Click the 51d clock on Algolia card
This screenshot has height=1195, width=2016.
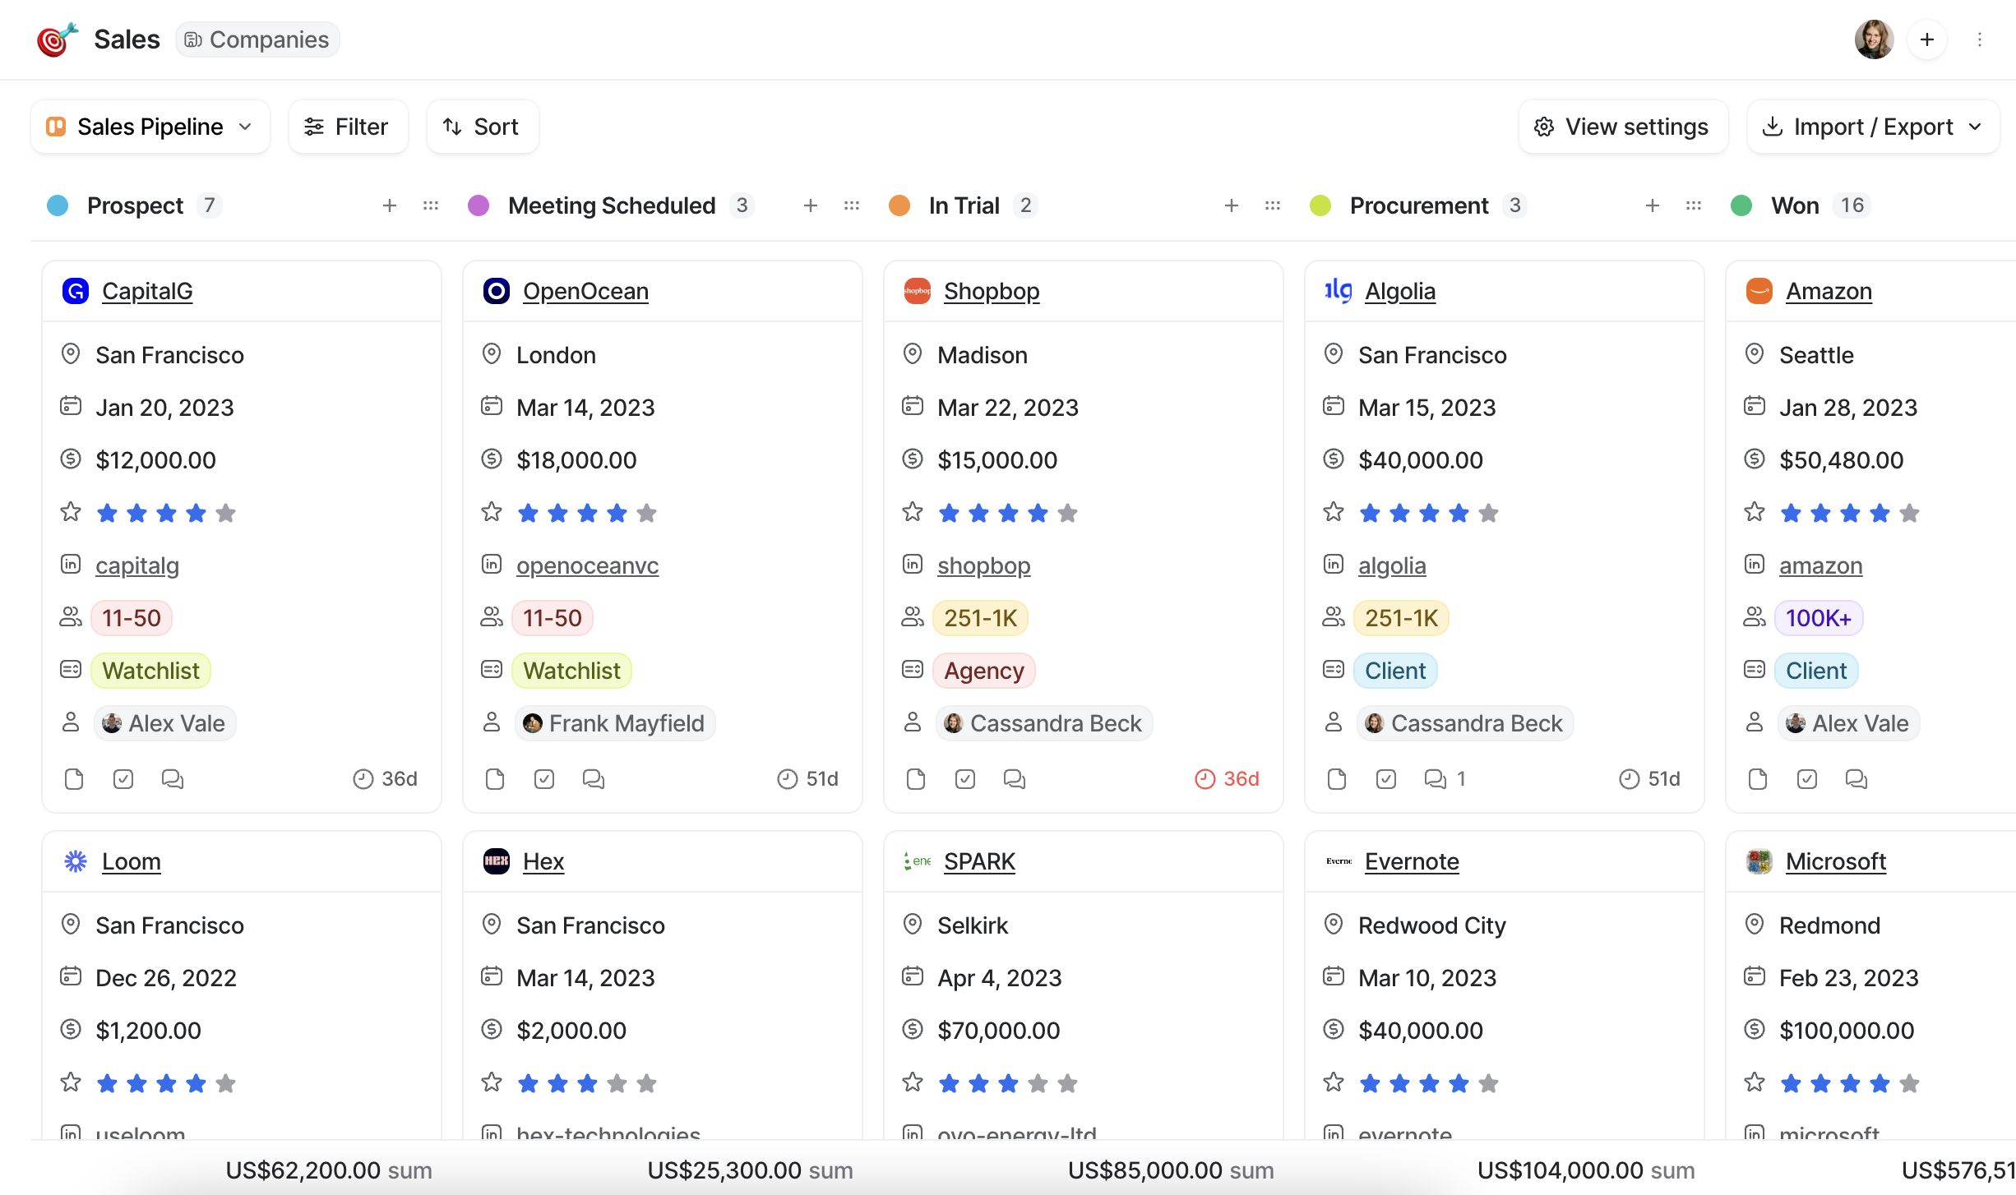[1649, 779]
